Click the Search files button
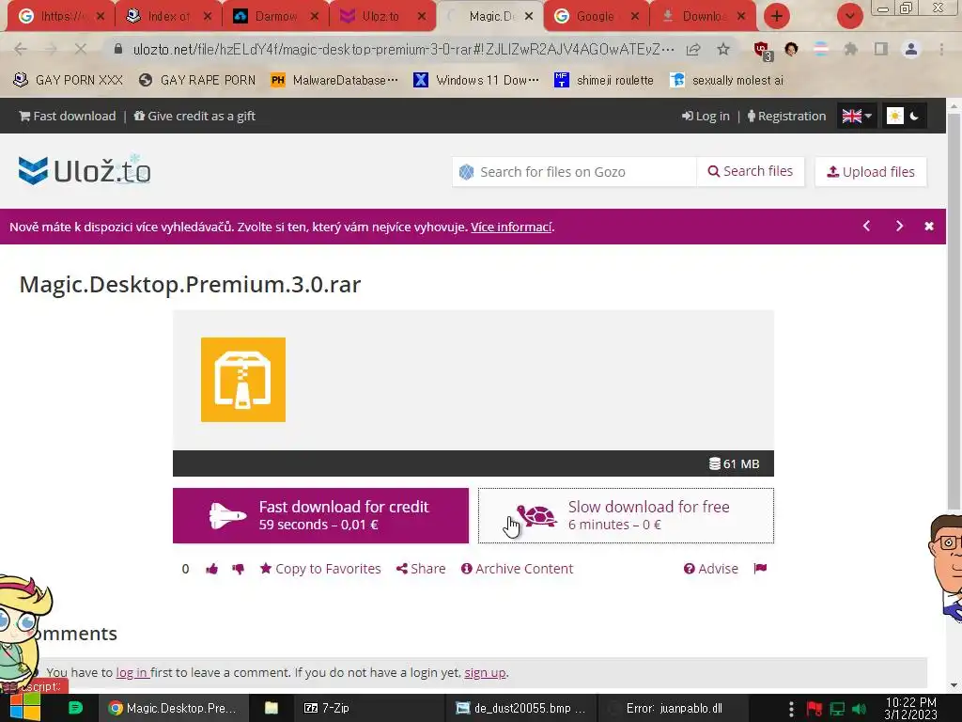 (x=751, y=171)
